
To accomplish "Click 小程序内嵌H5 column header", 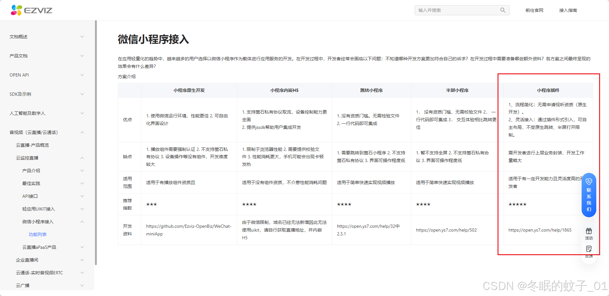I will [284, 90].
